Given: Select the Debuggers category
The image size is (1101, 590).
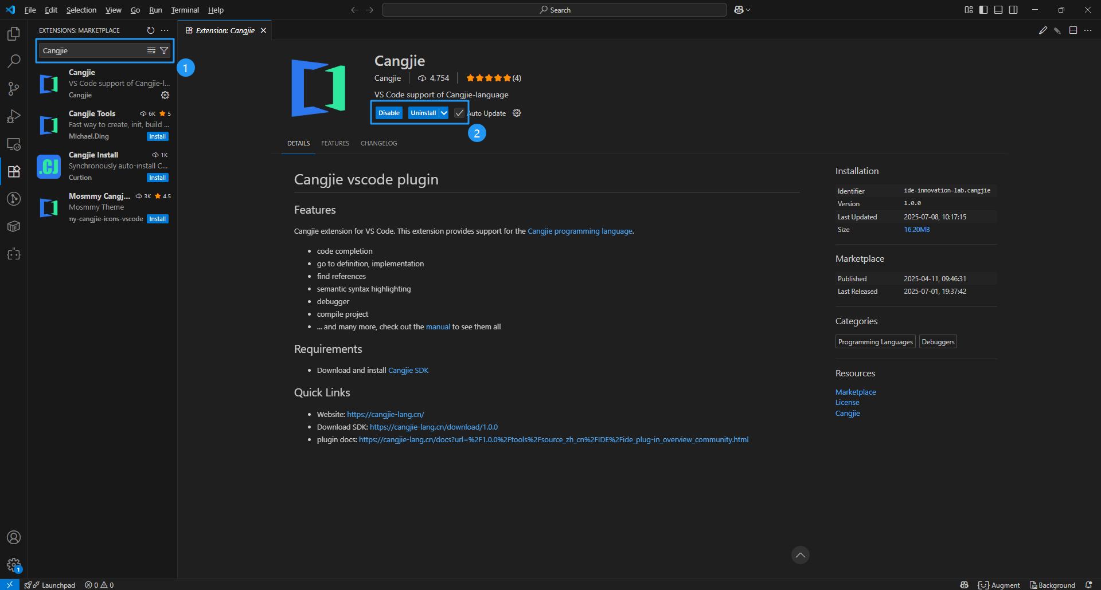Looking at the screenshot, I should tap(938, 342).
